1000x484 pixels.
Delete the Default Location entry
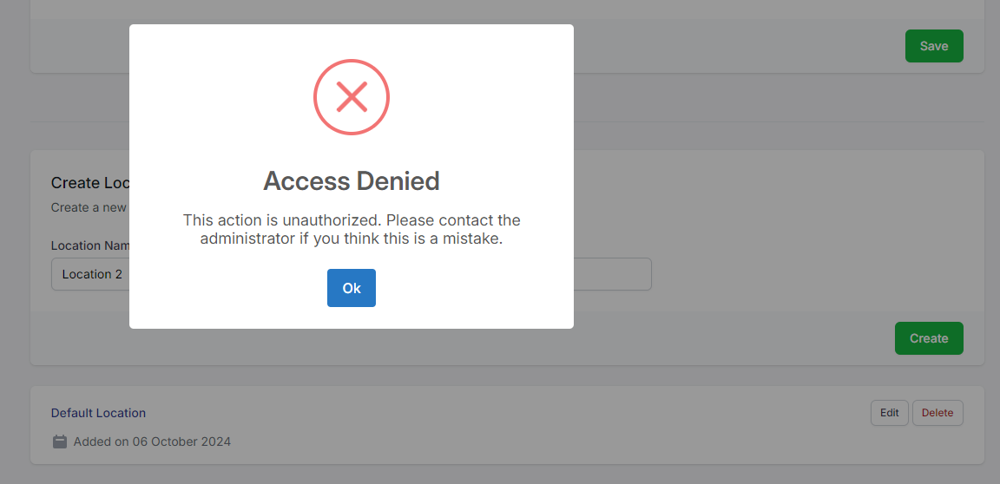coord(937,413)
